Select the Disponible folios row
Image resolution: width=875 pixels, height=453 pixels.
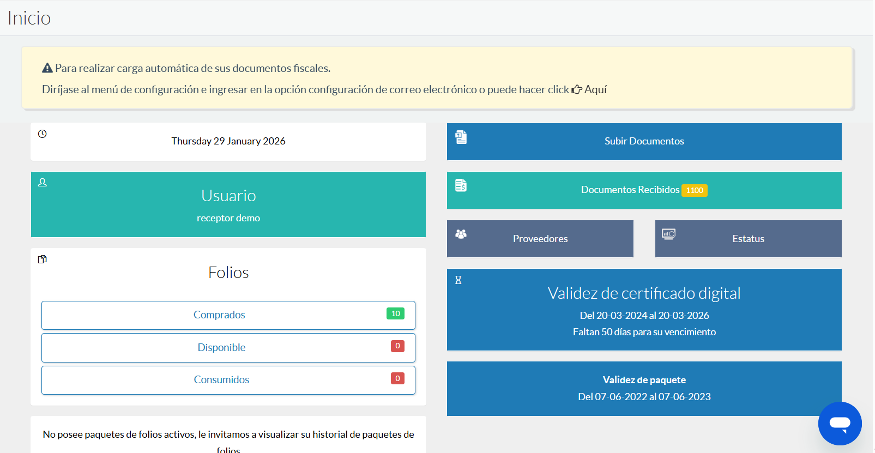coord(221,347)
